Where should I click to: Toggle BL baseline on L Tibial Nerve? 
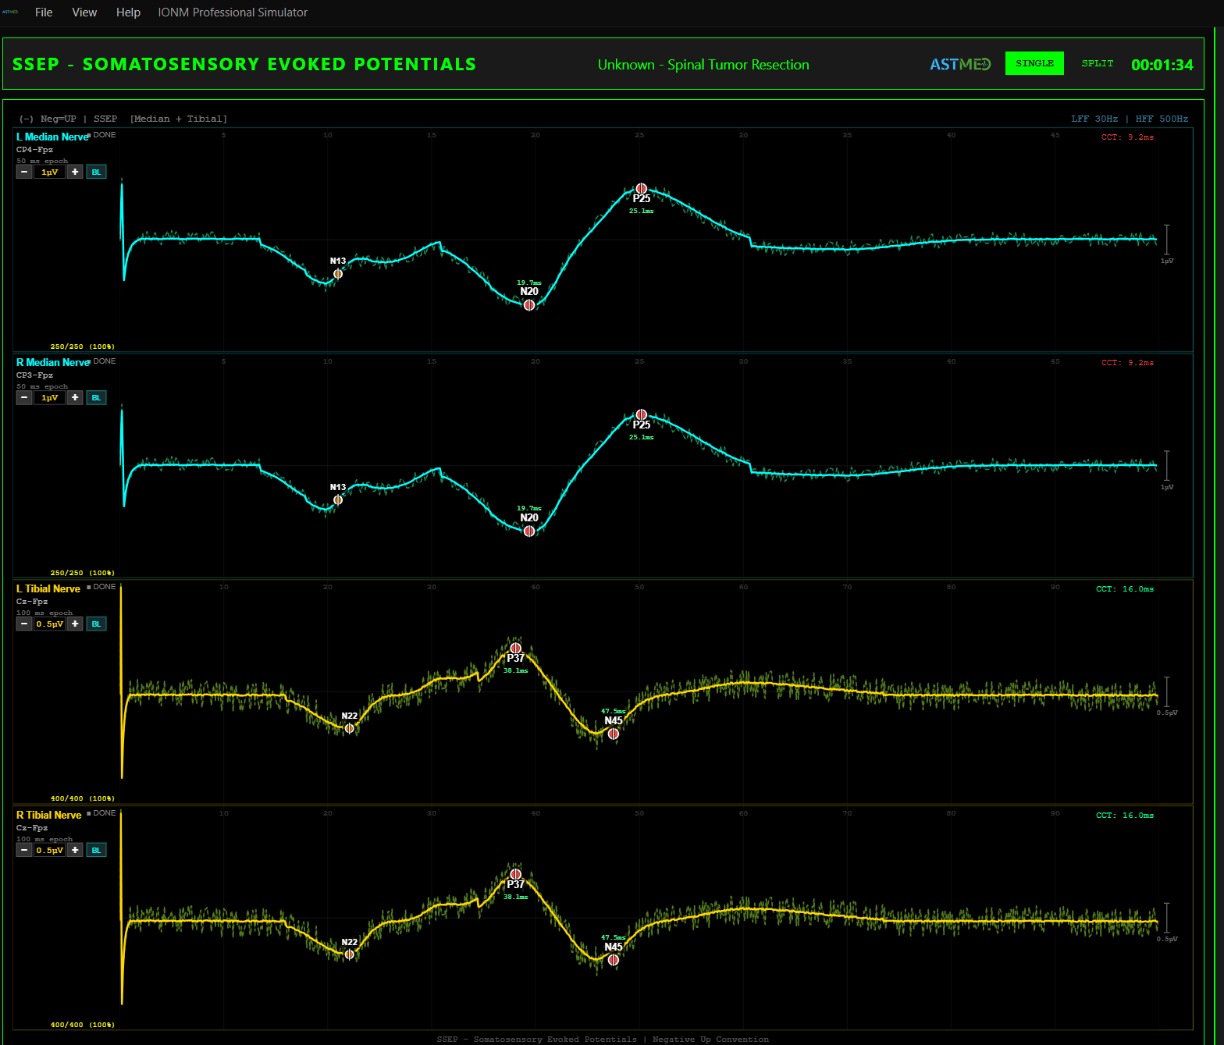(x=96, y=624)
